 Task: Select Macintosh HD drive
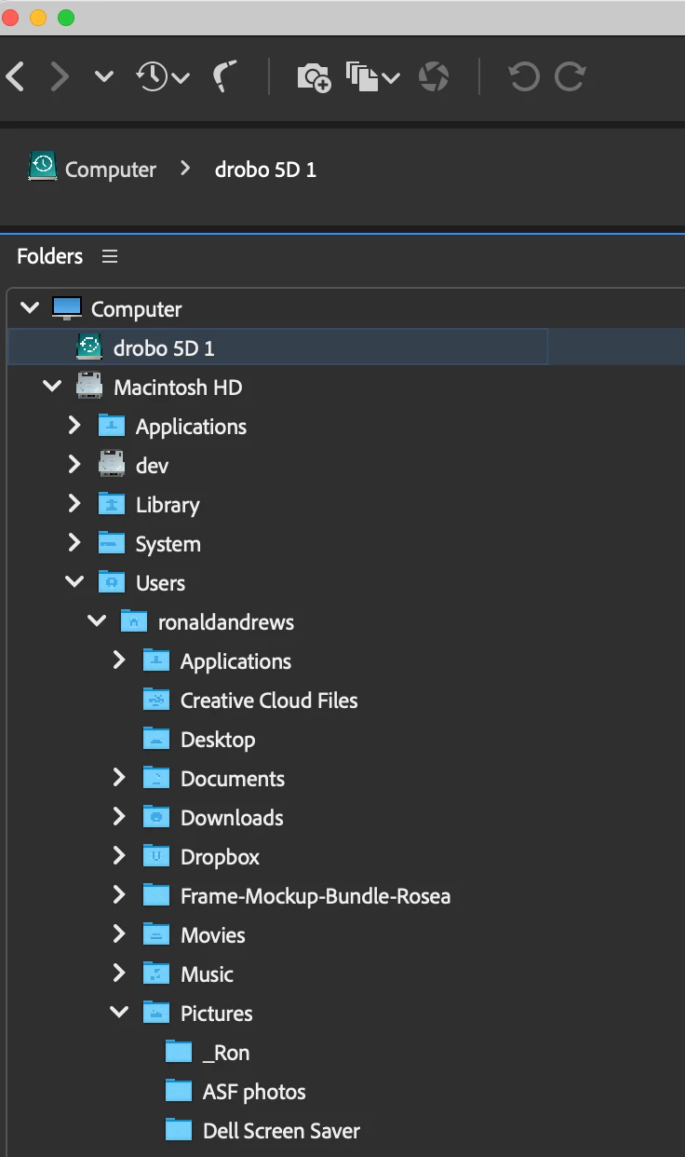178,388
